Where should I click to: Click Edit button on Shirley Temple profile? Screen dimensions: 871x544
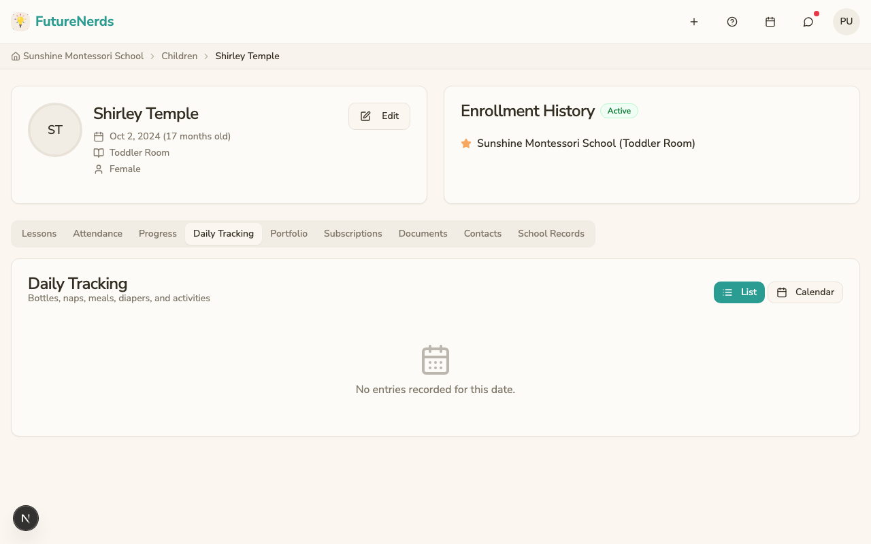tap(379, 116)
